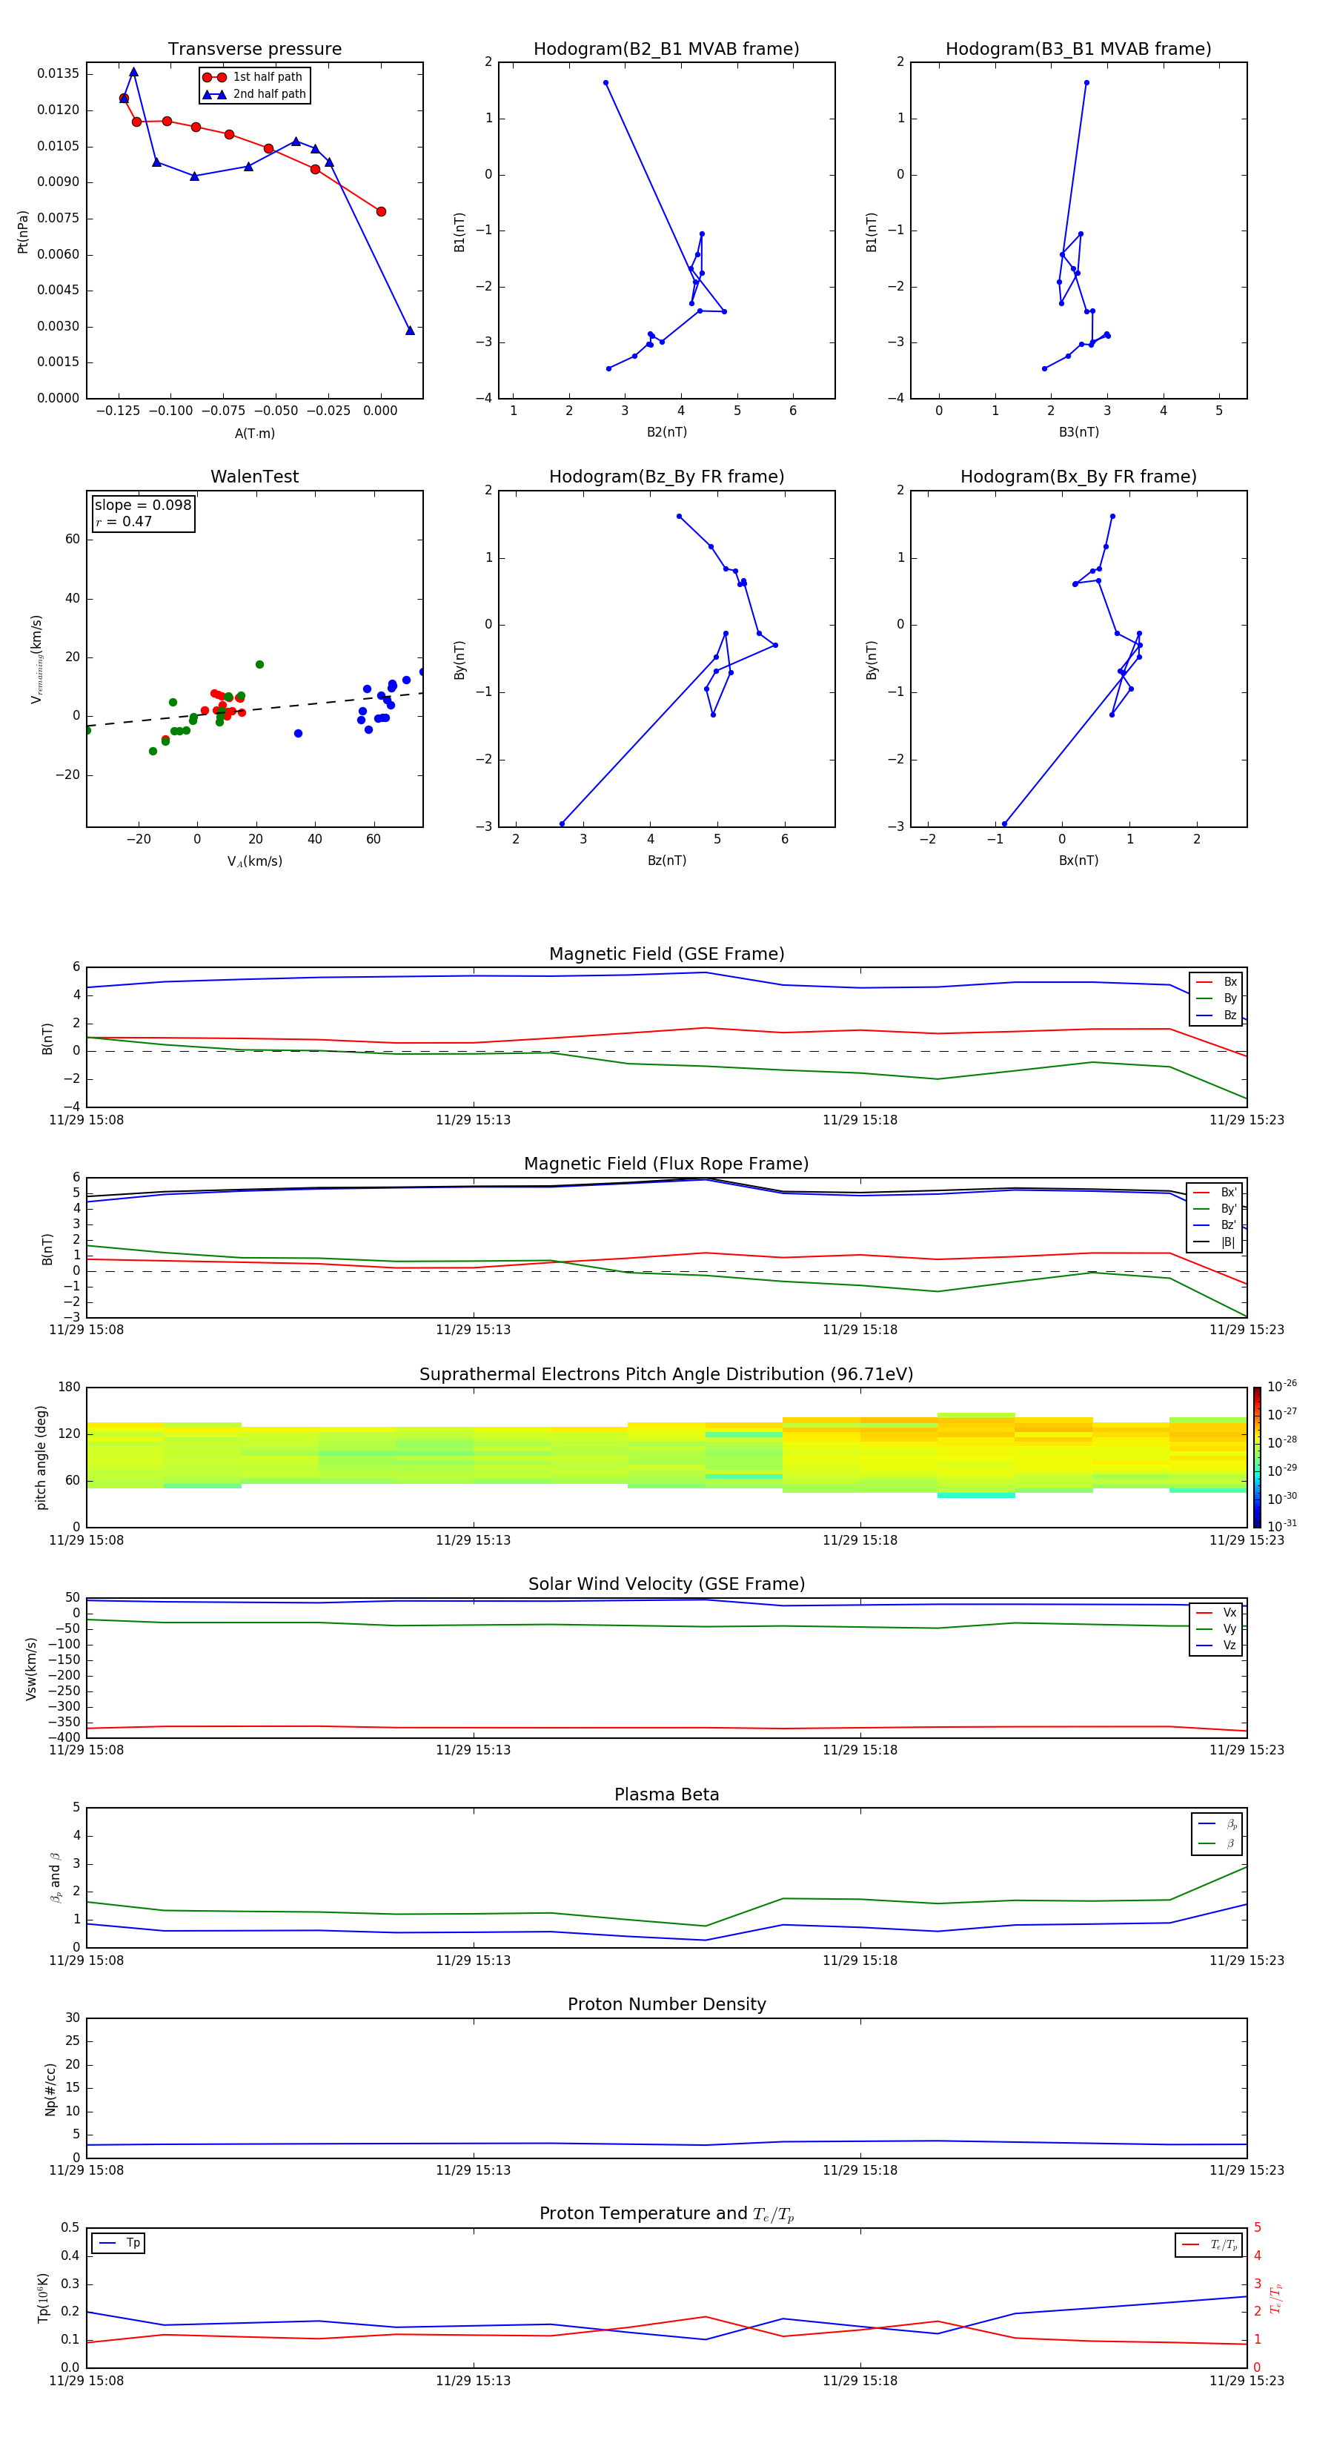This screenshot has height=2446, width=1334.
Task: Select the "Np(#/cc)" y-axis label
Action: coord(50,2088)
